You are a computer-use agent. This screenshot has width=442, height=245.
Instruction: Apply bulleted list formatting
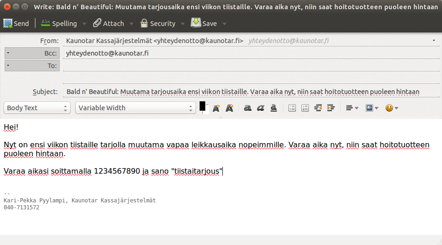coord(292,108)
